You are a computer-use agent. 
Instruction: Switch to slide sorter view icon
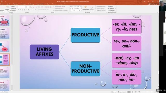tap(132, 92)
